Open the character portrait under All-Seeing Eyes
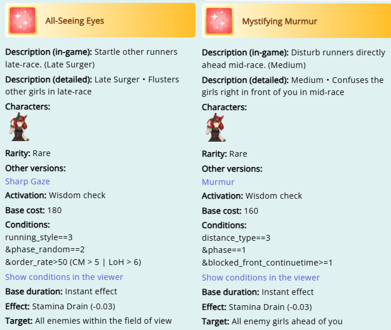 [18, 127]
